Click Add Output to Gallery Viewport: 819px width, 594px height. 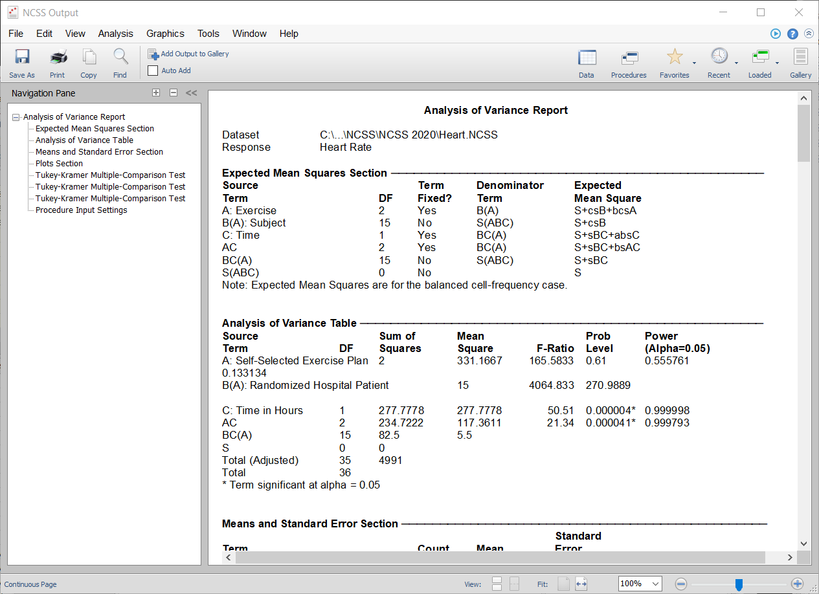click(x=188, y=54)
